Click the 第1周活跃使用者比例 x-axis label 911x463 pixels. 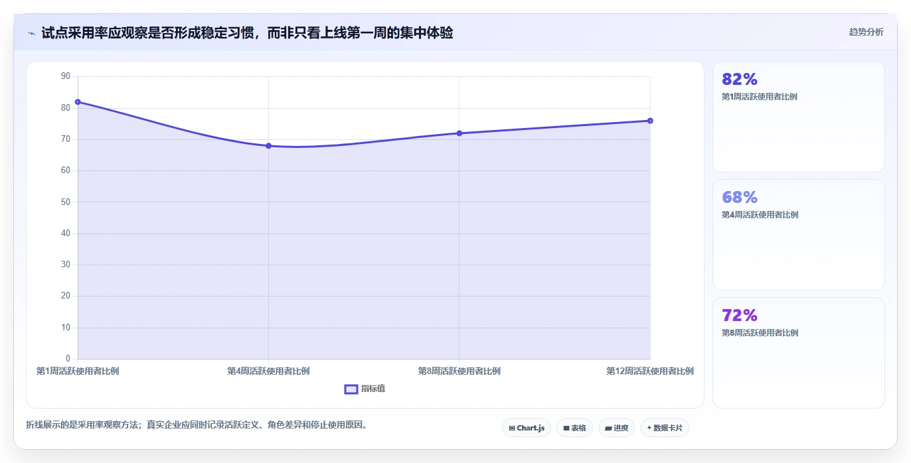pyautogui.click(x=78, y=371)
